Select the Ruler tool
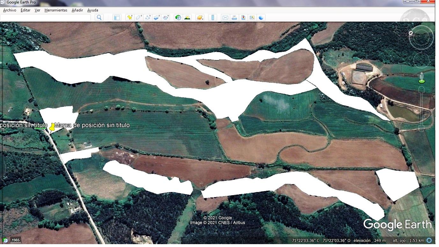Viewport: 439px width, 247px height. tap(213, 17)
